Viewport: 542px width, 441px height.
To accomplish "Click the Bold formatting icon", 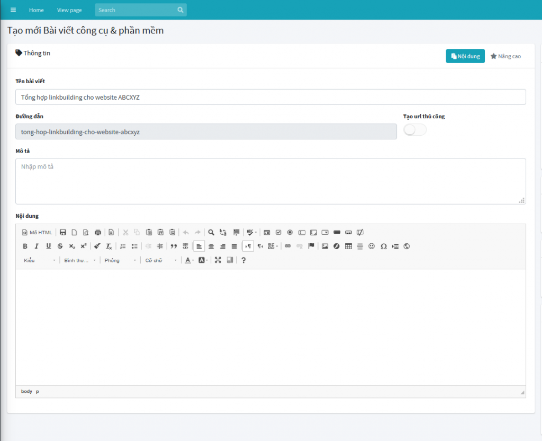I will point(25,246).
